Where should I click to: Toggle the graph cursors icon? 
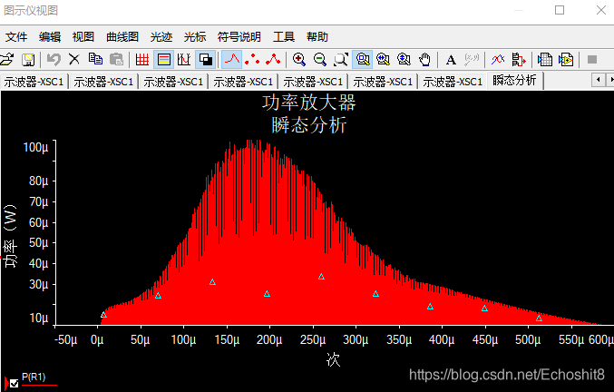184,60
